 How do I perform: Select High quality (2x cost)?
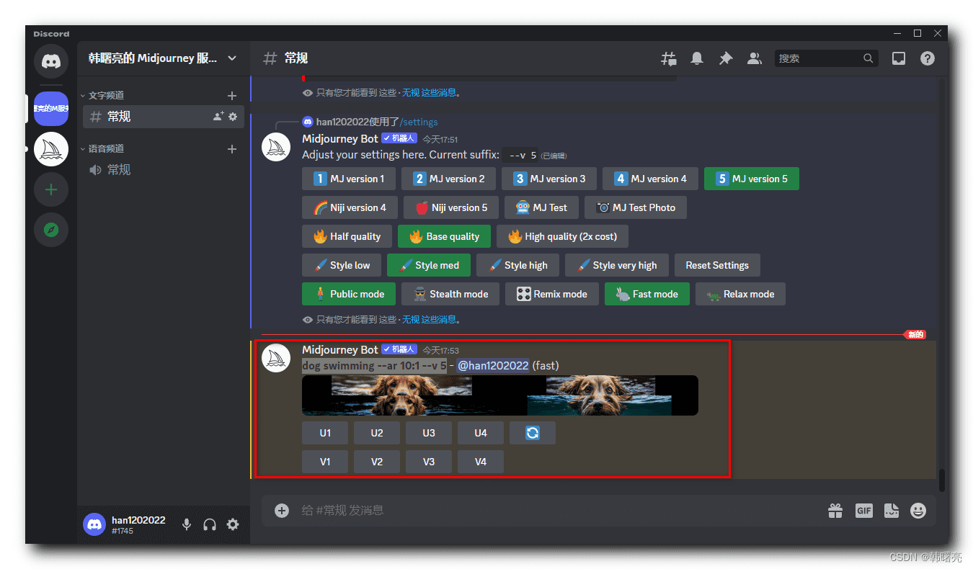coord(562,236)
